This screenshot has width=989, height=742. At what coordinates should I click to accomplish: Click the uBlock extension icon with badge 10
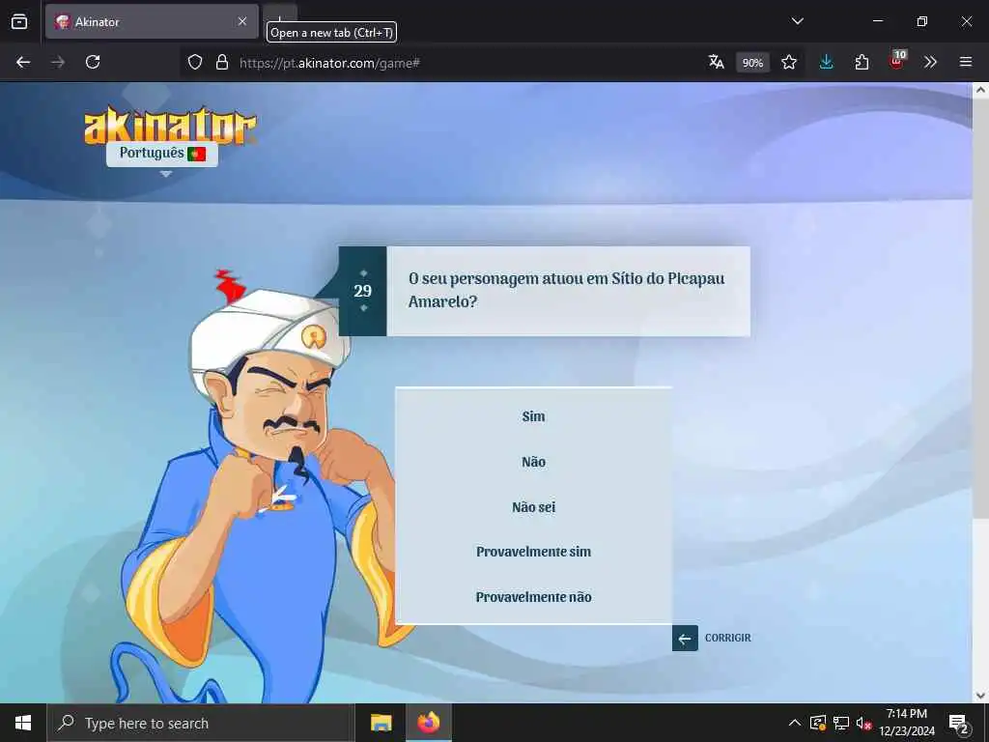[x=897, y=61]
